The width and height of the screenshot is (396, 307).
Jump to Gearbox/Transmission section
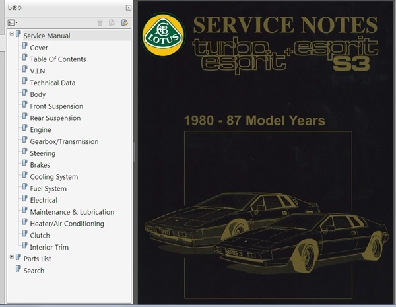(x=64, y=141)
